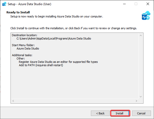Click the summary box scroll-down arrow
This screenshot has width=154, height=119.
[141, 97]
